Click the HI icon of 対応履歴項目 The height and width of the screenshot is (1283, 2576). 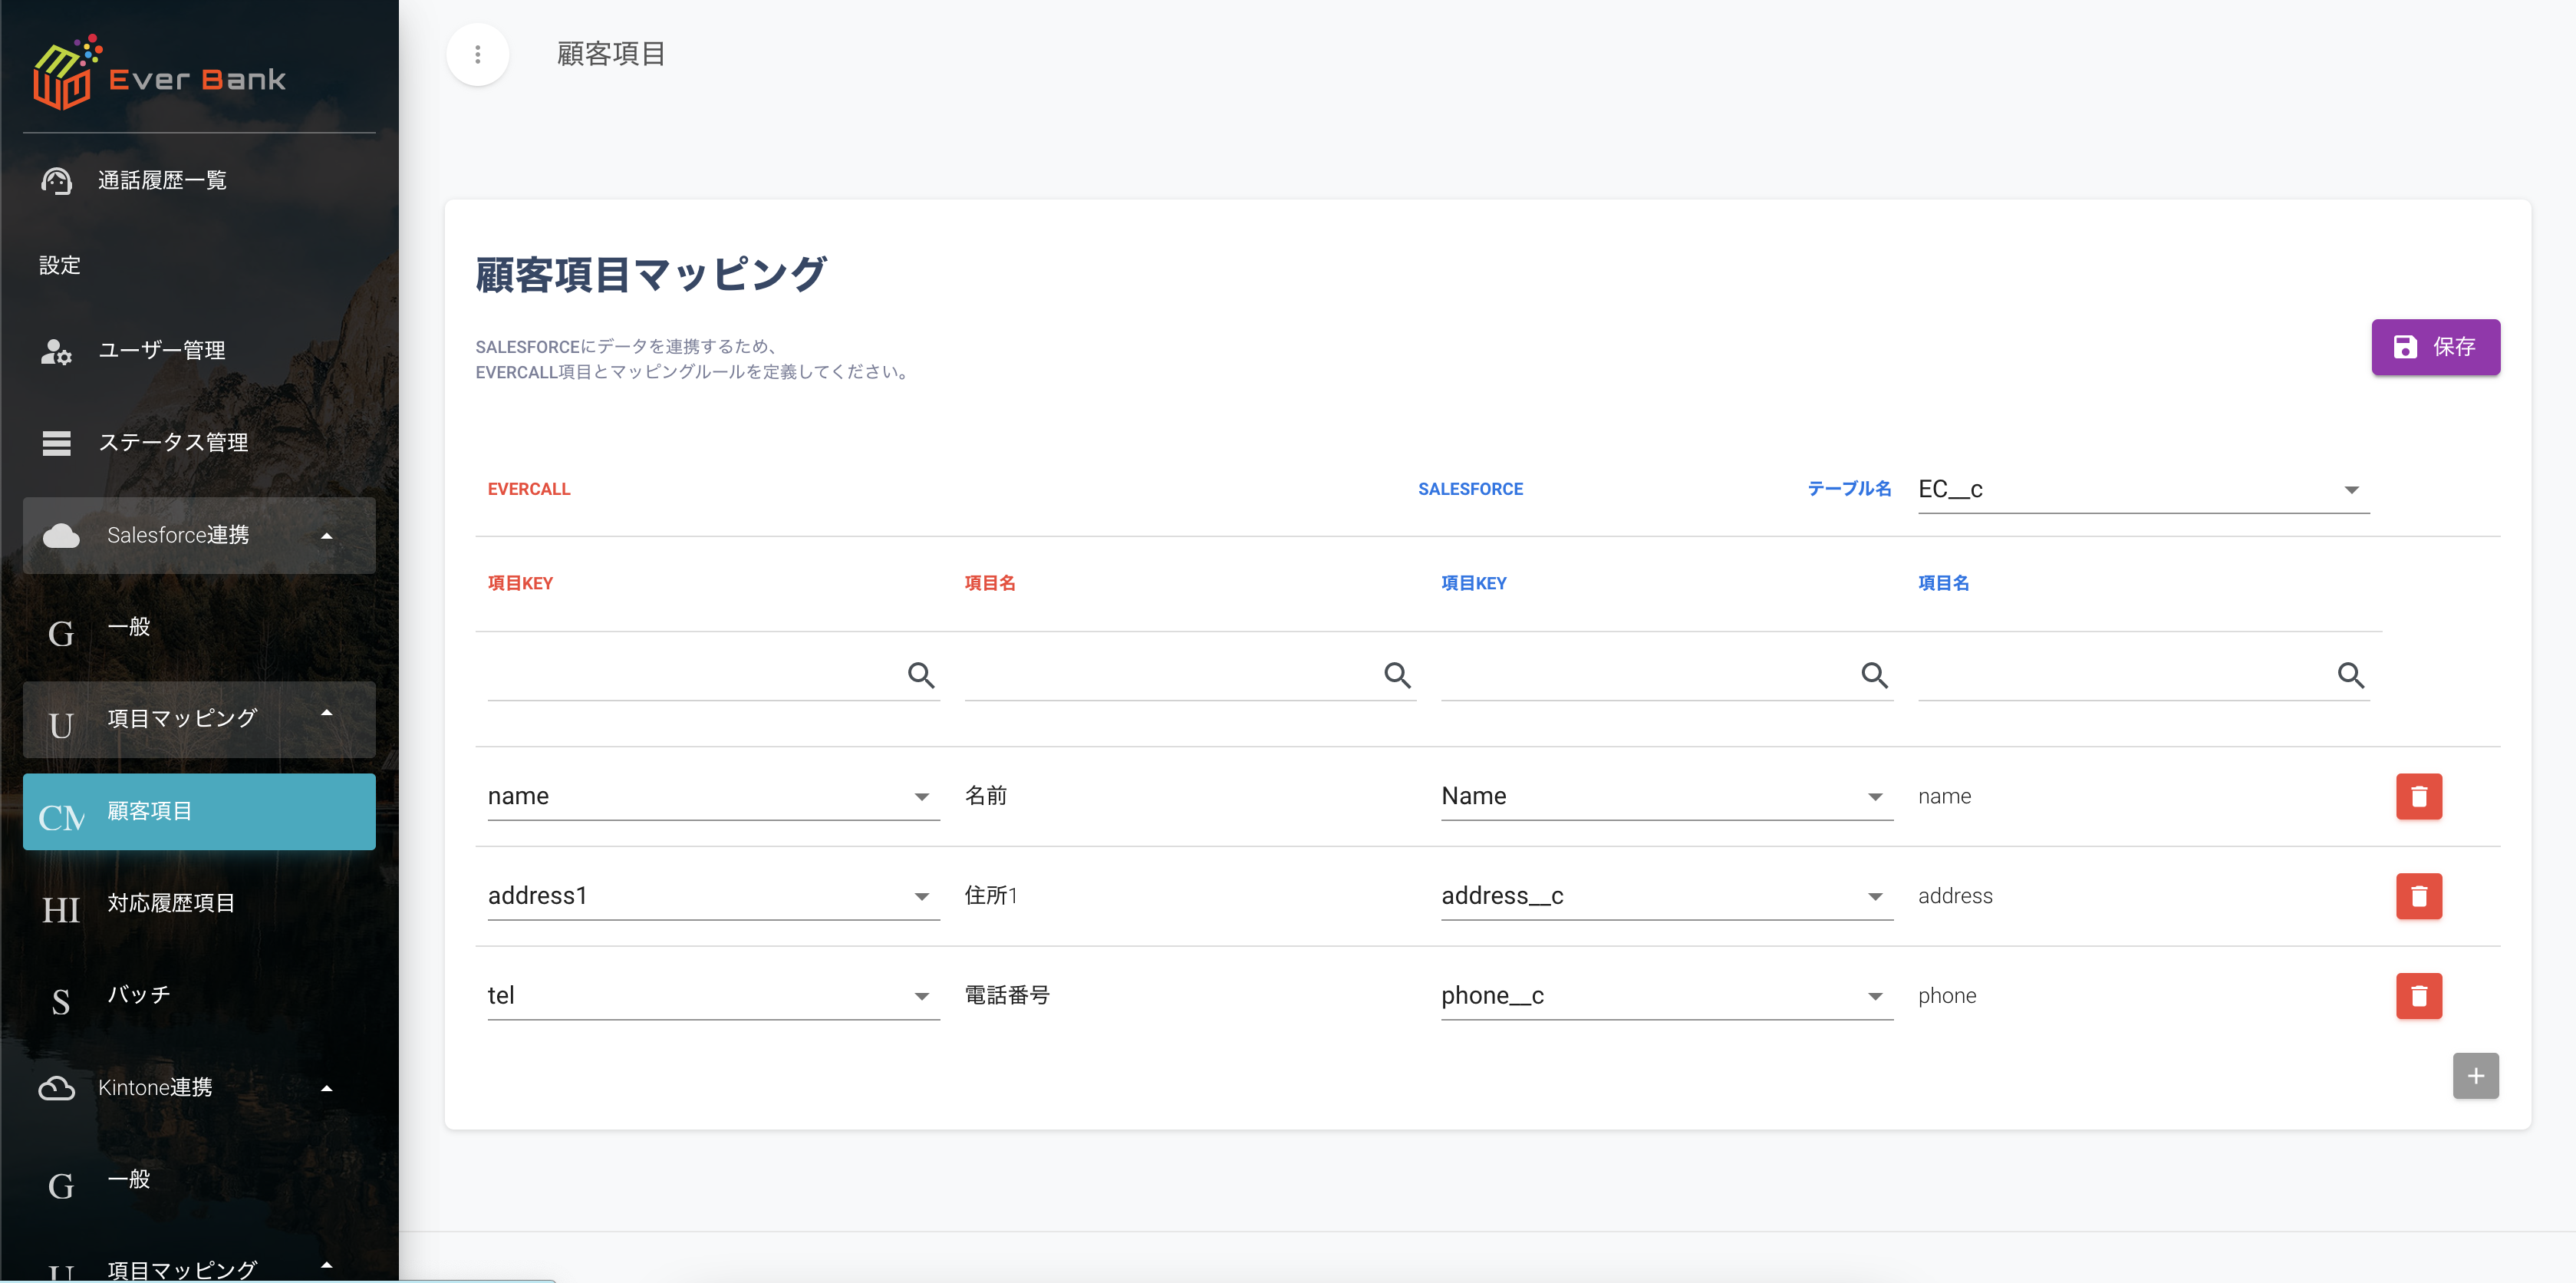(x=61, y=910)
